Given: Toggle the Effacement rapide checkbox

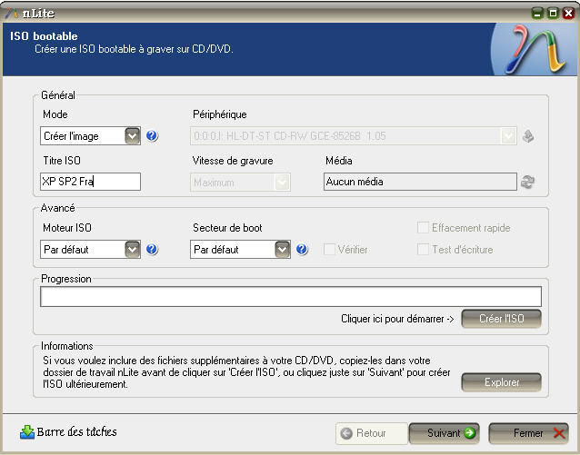Looking at the screenshot, I should click(423, 228).
